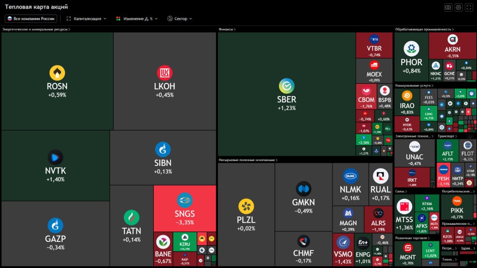Click the CHMF Severstal logo
This screenshot has height=268, width=477.
[x=303, y=242]
